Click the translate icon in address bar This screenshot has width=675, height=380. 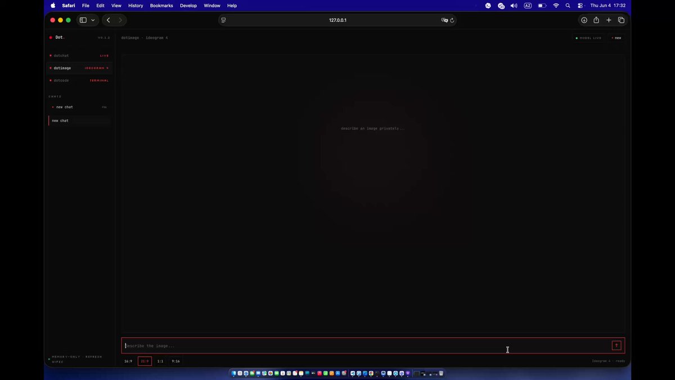tap(444, 20)
